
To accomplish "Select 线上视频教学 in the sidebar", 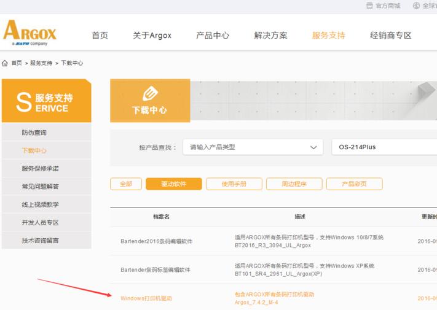I will coord(47,204).
